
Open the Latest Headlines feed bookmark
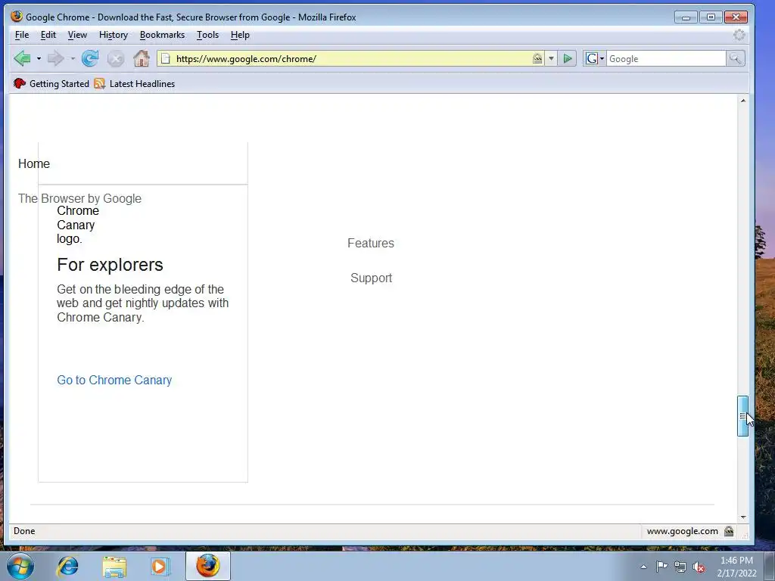(135, 84)
